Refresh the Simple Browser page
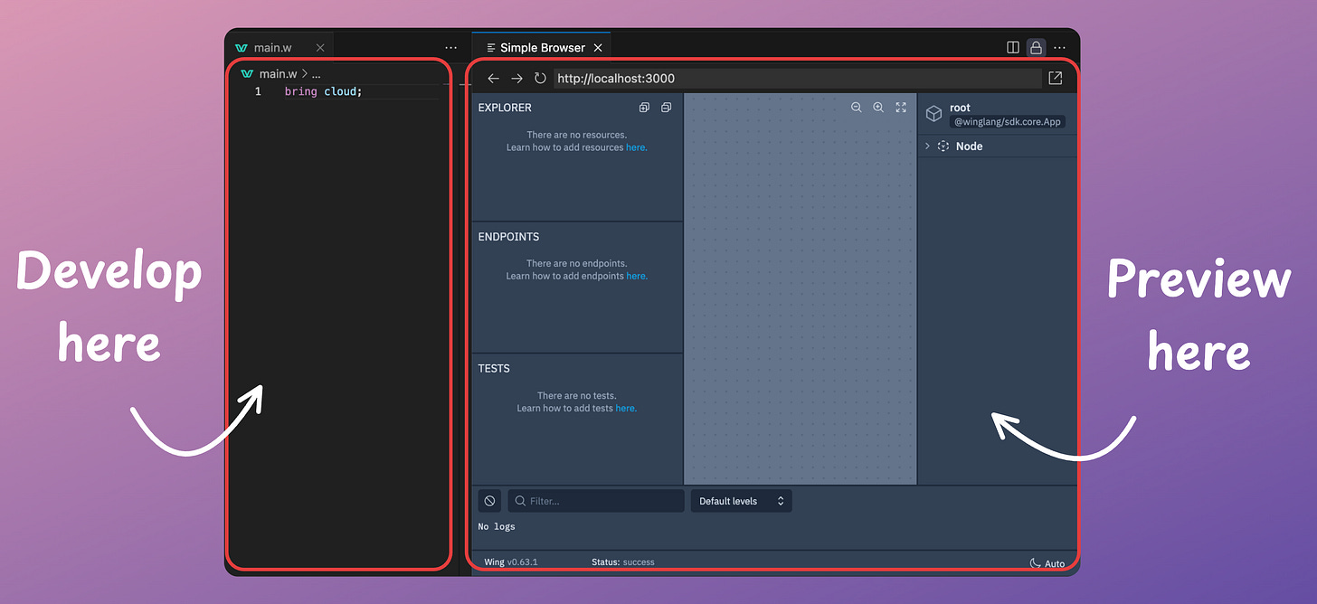1317x604 pixels. (x=540, y=78)
